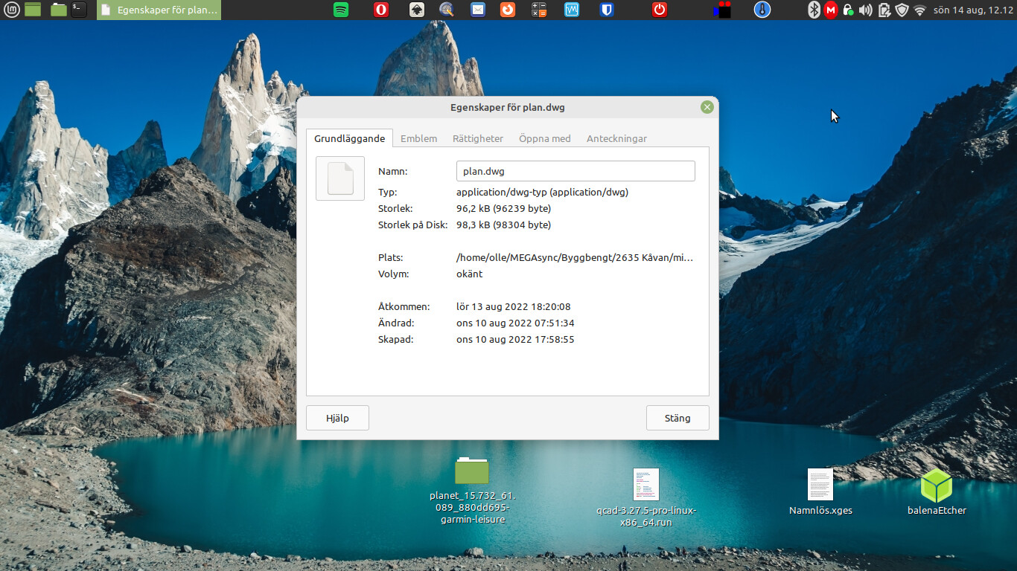The width and height of the screenshot is (1017, 571).
Task: Click the Namn field containing plan.dwg
Action: 575,171
